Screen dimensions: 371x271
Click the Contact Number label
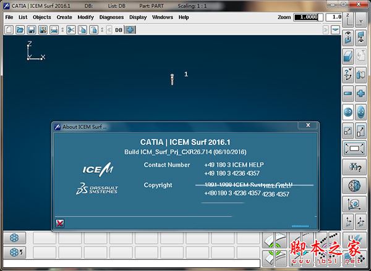pyautogui.click(x=167, y=165)
